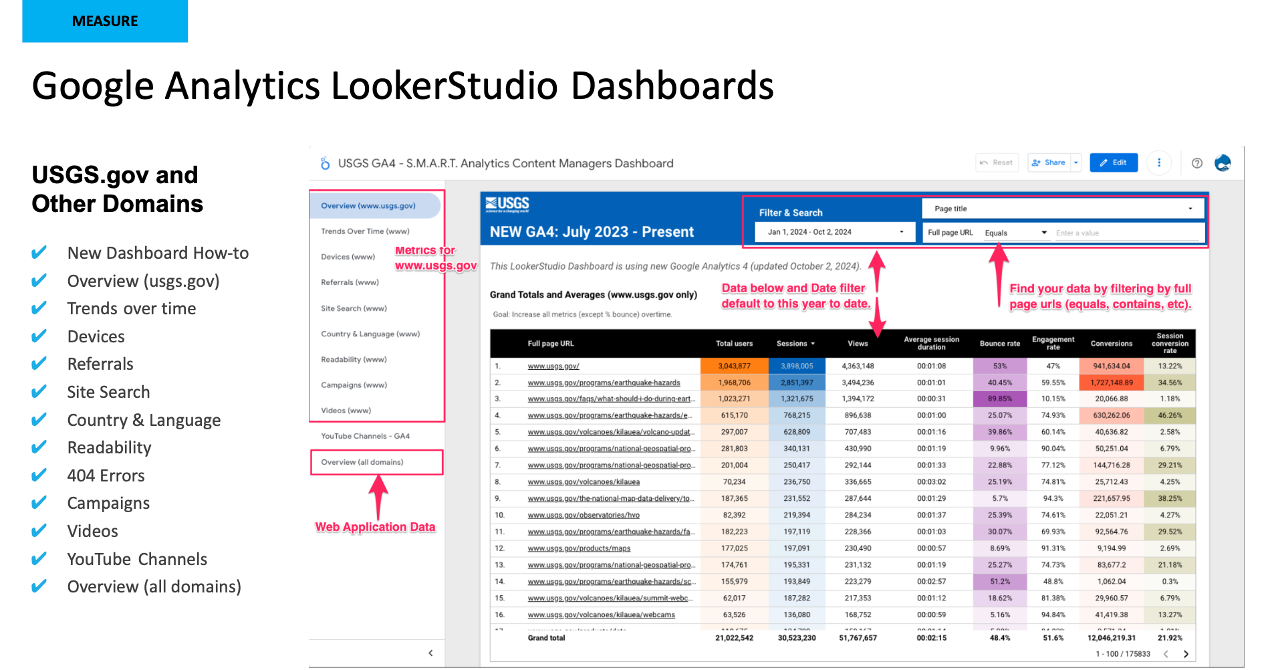This screenshot has width=1274, height=670.
Task: Open Referrals (www) page
Action: [350, 282]
